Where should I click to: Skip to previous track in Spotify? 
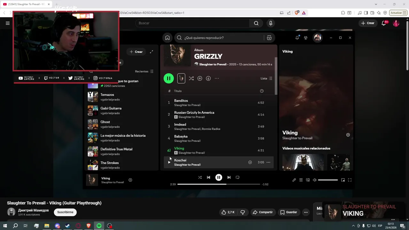point(208,177)
